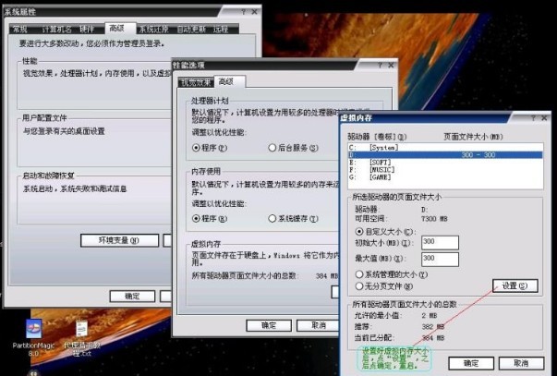Image resolution: width=557 pixels, height=376 pixels.
Task: Click the help button in 性能选项 title bar
Action: coord(380,66)
